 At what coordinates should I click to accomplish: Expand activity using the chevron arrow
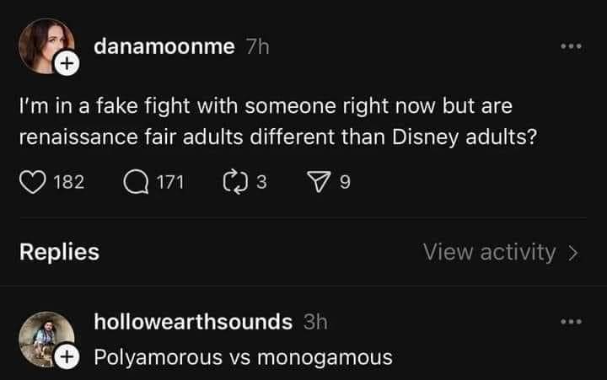tap(573, 252)
